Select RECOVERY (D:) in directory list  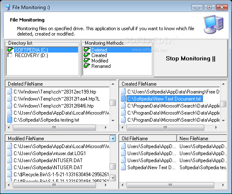click(31, 55)
